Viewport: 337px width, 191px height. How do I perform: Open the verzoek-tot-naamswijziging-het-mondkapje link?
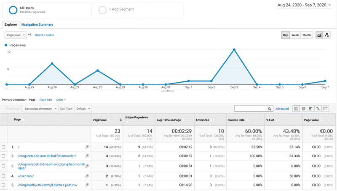click(x=51, y=166)
